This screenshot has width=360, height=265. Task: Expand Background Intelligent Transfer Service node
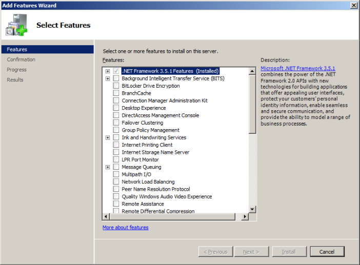tap(108, 79)
